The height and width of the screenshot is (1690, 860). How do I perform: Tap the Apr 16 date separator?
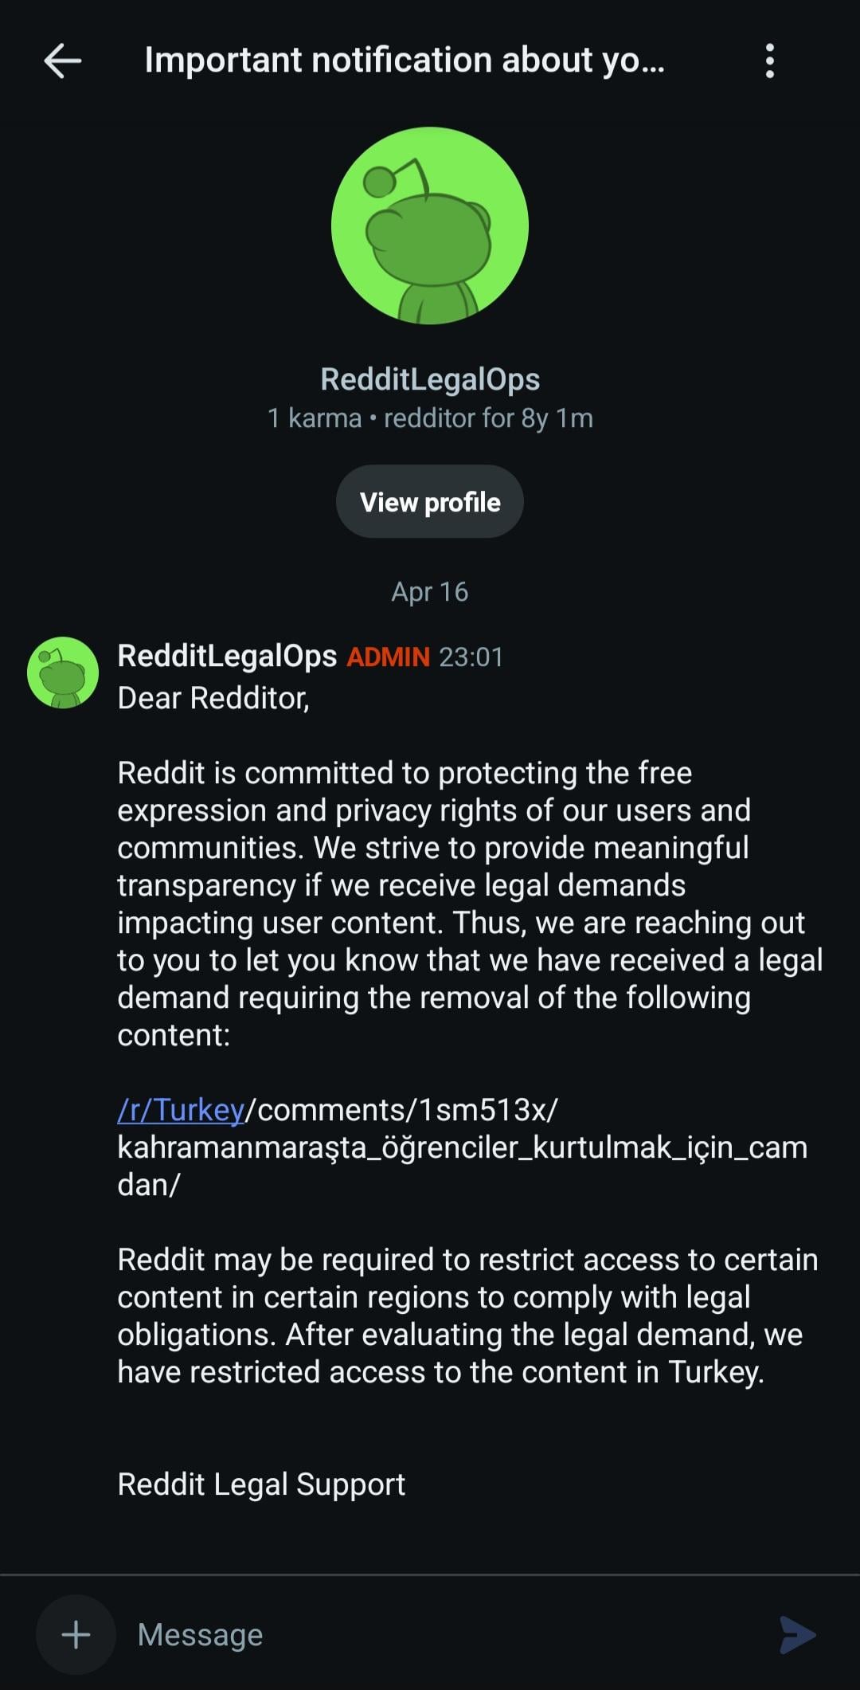tap(430, 591)
